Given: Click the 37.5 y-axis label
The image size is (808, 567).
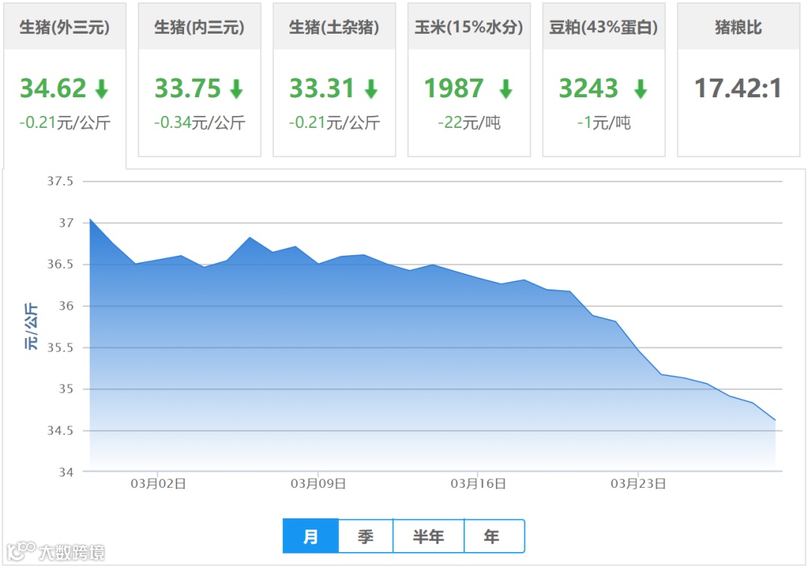Looking at the screenshot, I should point(61,181).
